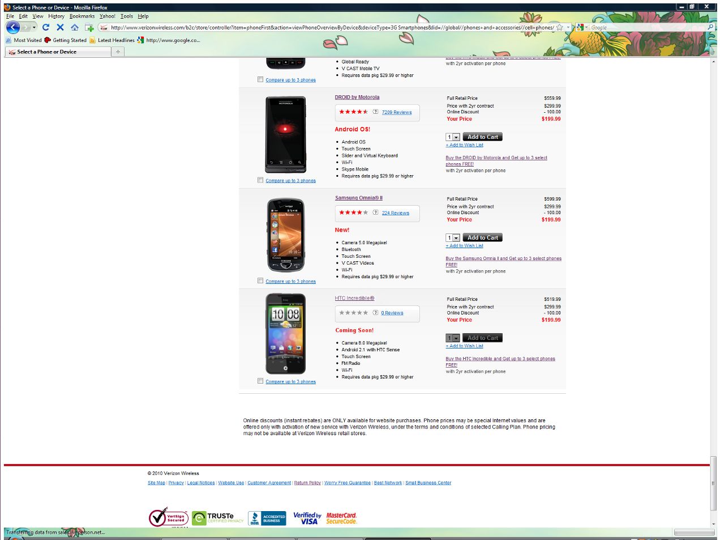Add HTC Incredible to Wish List
Viewport: 720px width, 540px height.
tap(465, 346)
